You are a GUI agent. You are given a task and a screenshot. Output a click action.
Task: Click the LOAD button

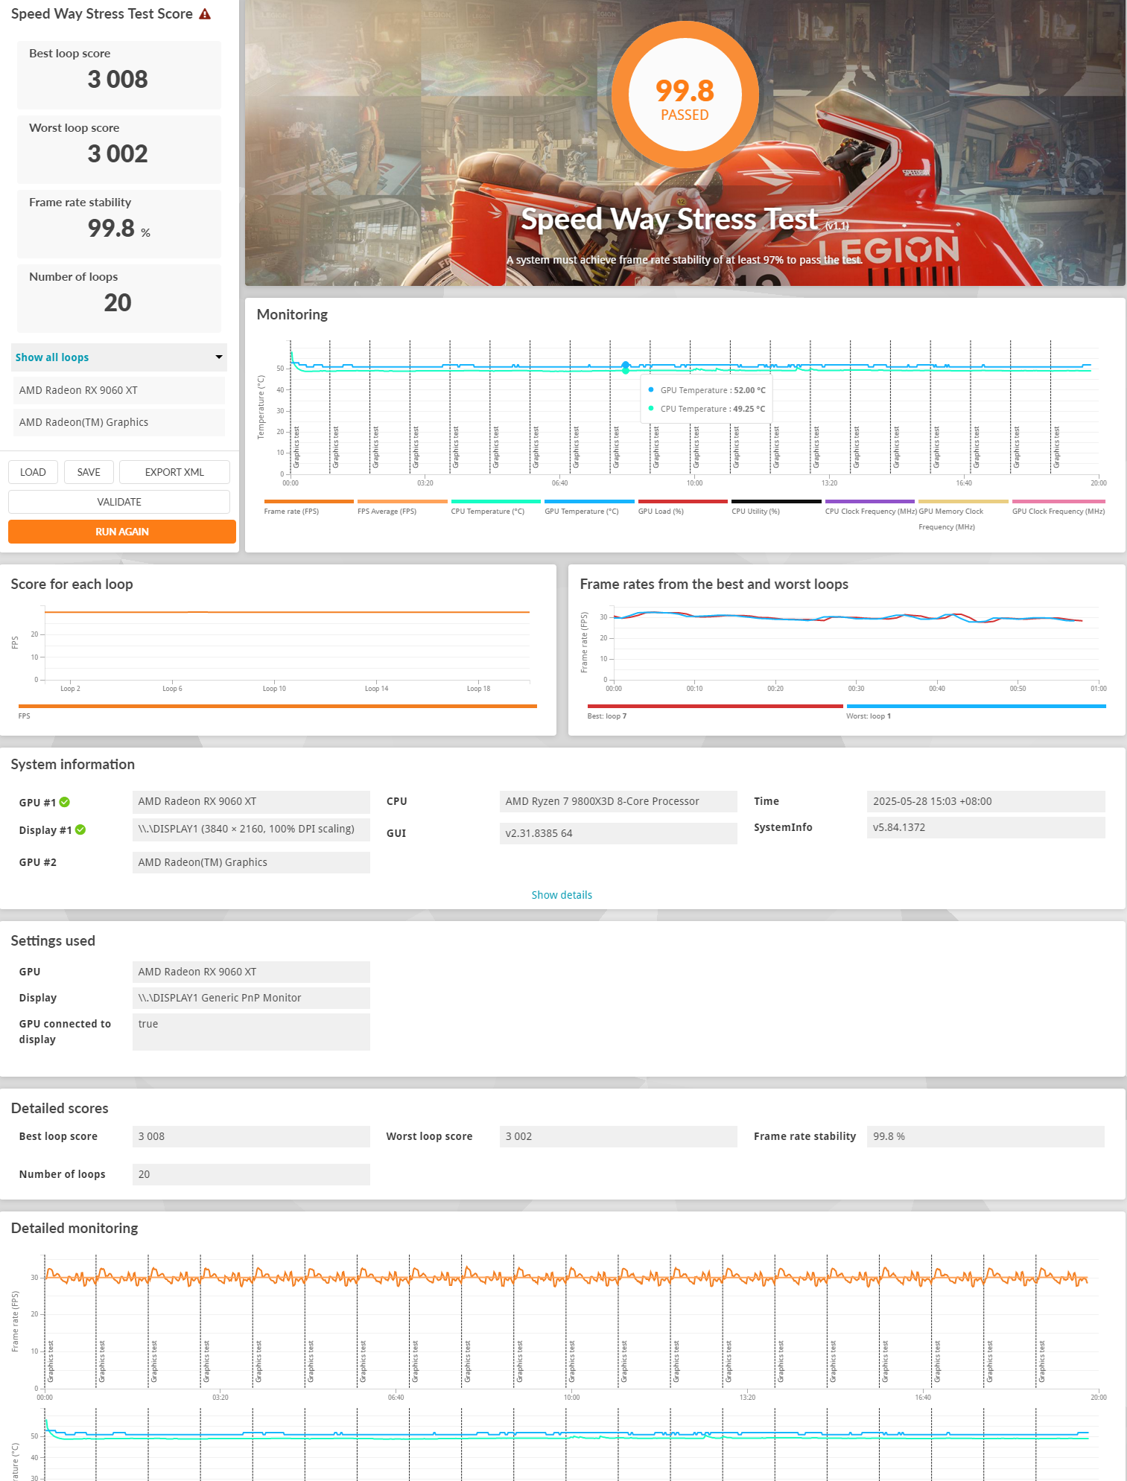[x=33, y=472]
